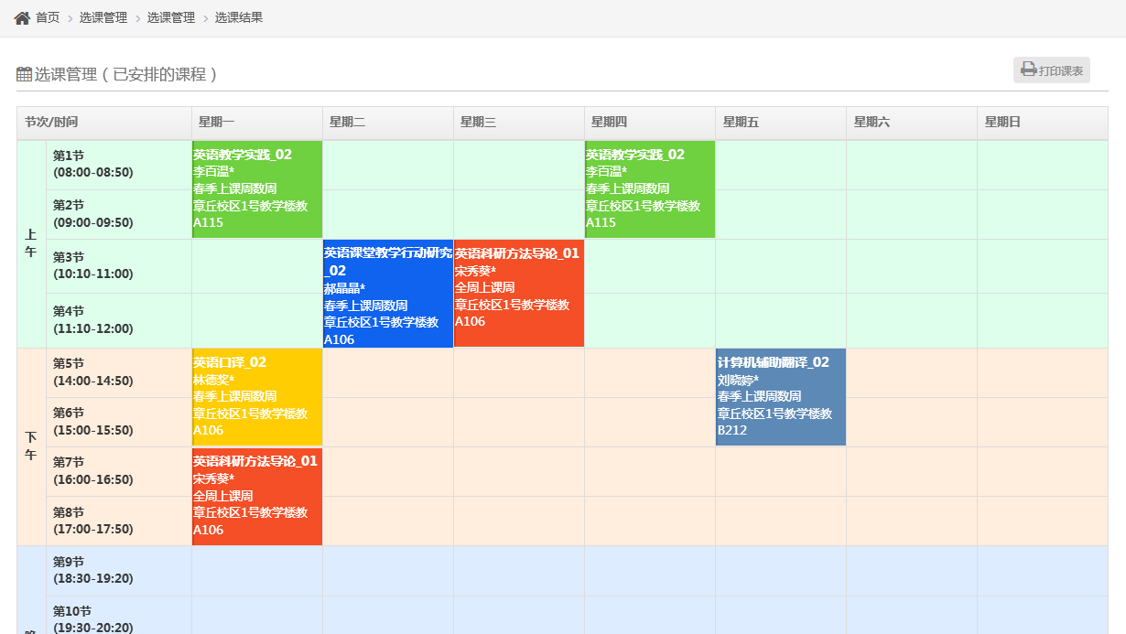Go to the first 选课管理 breadcrumb link
Screen dimensions: 1126x634
pyautogui.click(x=103, y=17)
